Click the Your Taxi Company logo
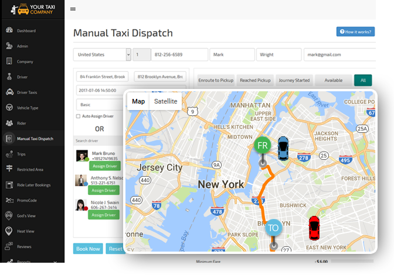This screenshot has height=275, width=394. 33,9
